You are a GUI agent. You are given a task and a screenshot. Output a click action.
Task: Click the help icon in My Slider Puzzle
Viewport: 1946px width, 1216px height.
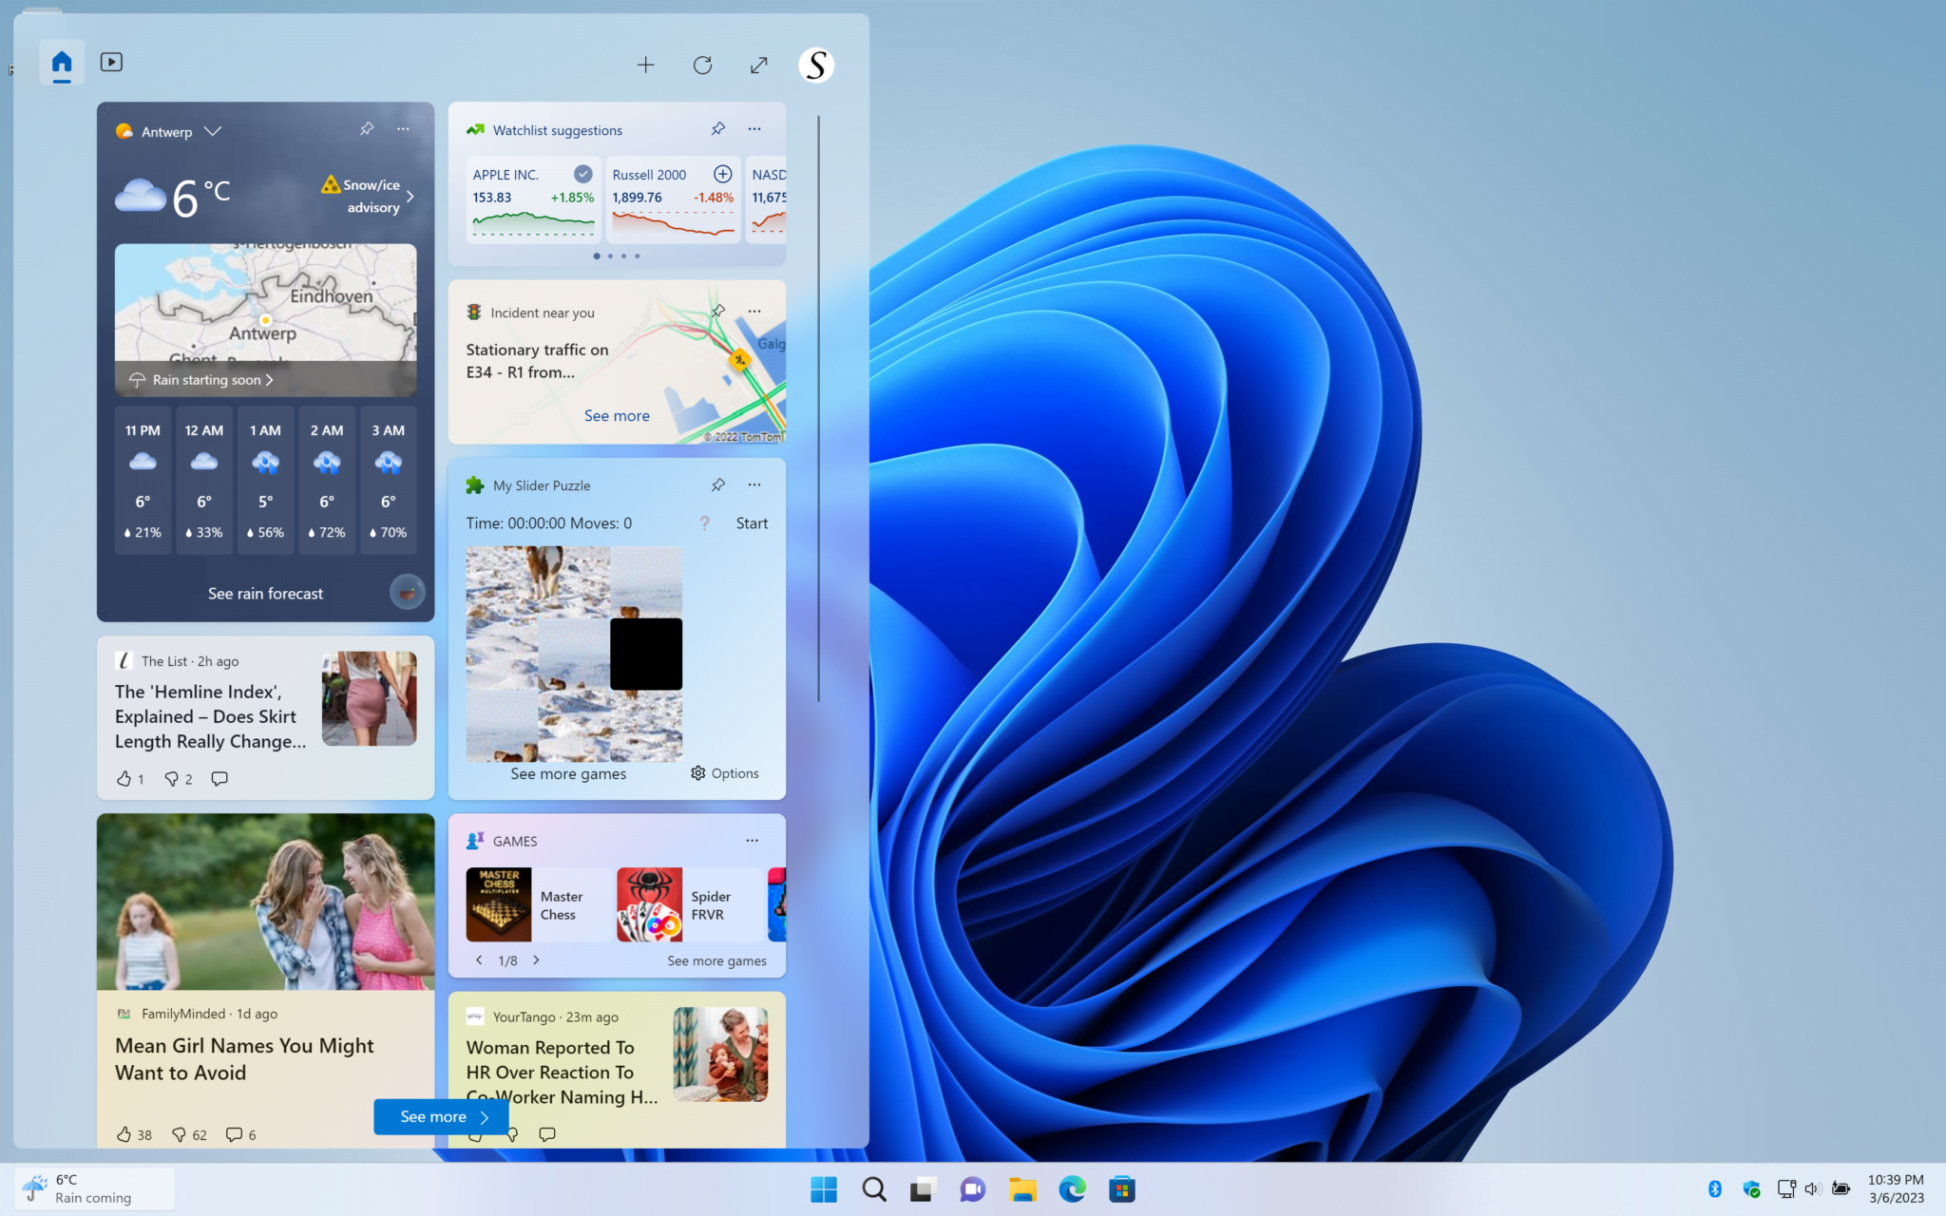704,522
